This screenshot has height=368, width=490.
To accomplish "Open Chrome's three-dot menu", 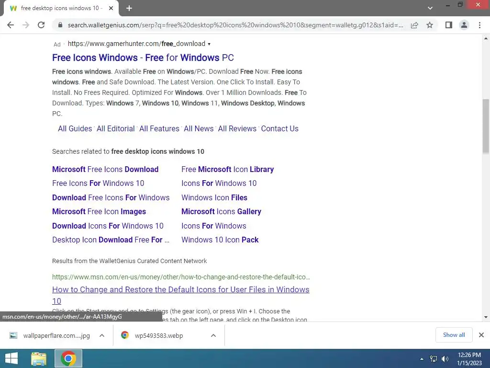I will (479, 25).
